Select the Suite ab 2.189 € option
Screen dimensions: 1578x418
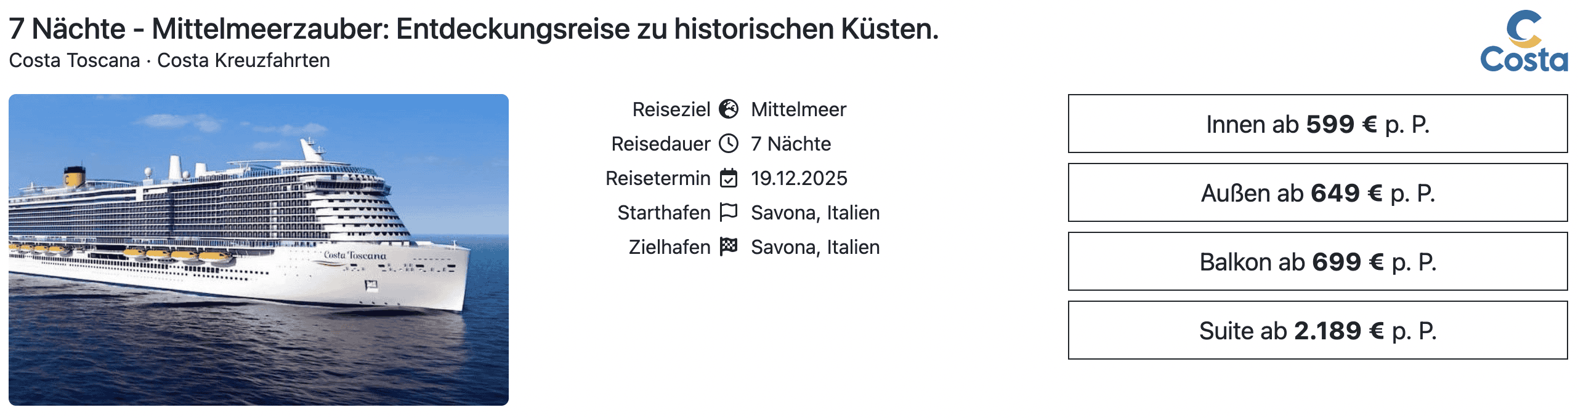click(x=1317, y=331)
